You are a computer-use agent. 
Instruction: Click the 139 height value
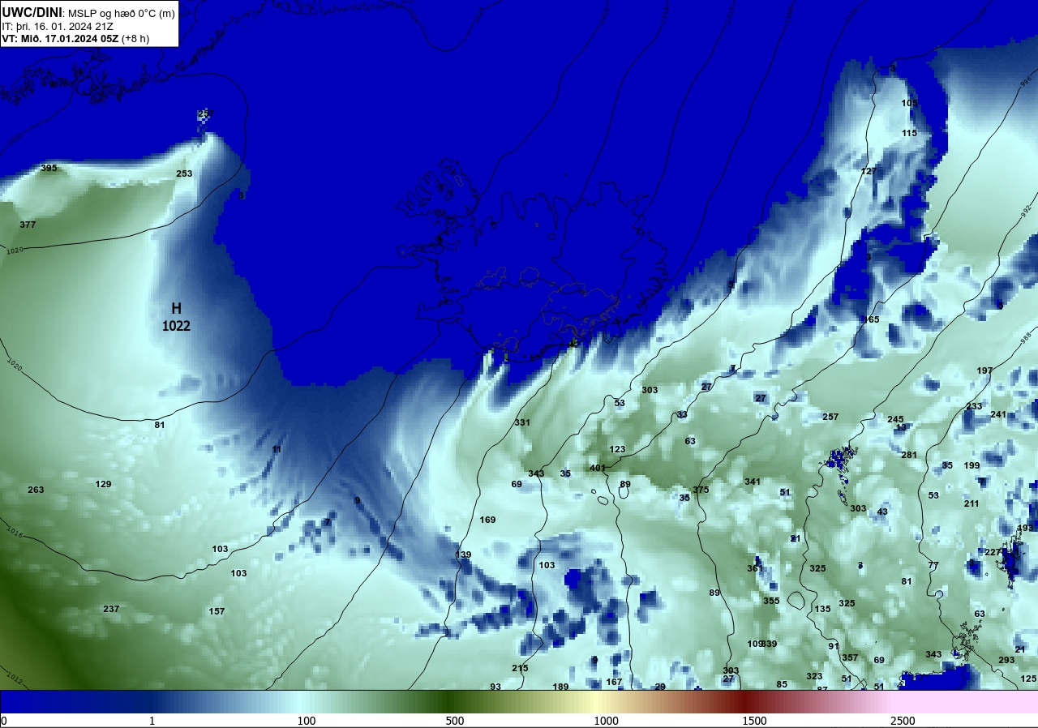463,555
